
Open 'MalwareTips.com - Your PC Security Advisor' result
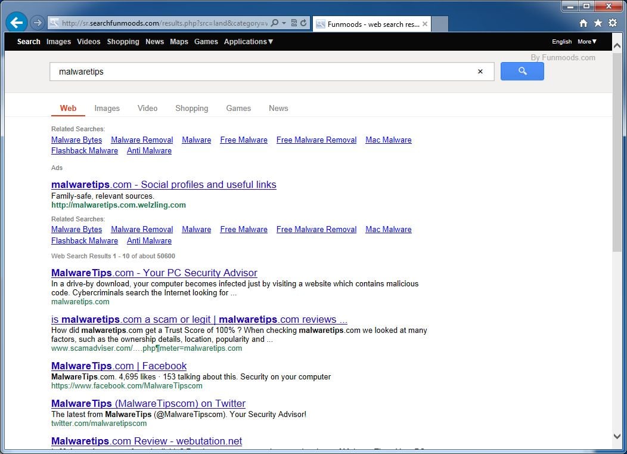coord(154,273)
